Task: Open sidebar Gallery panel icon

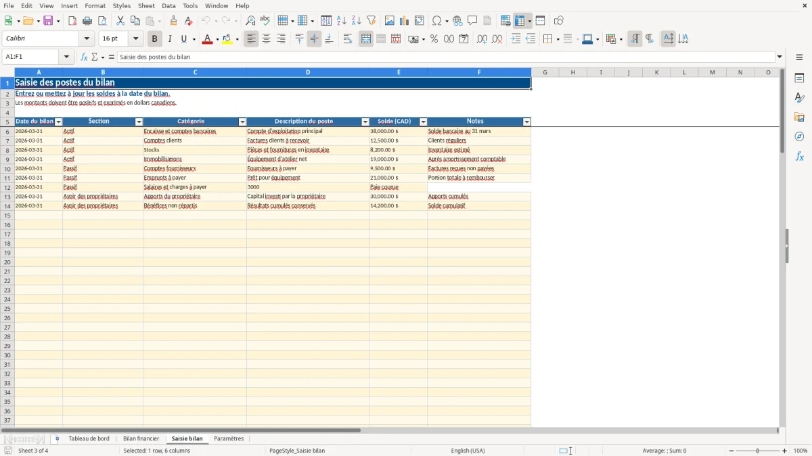Action: [799, 118]
